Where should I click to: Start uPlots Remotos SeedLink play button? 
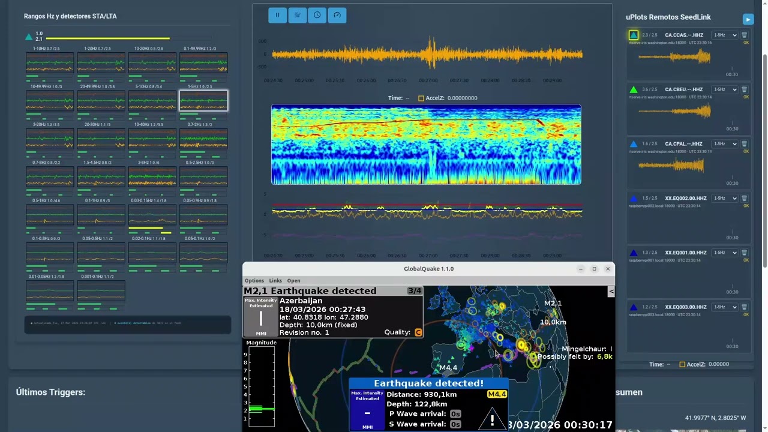click(748, 19)
